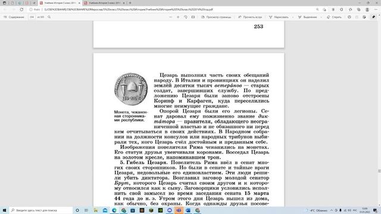Close the second PDF tab

(x=124, y=3)
